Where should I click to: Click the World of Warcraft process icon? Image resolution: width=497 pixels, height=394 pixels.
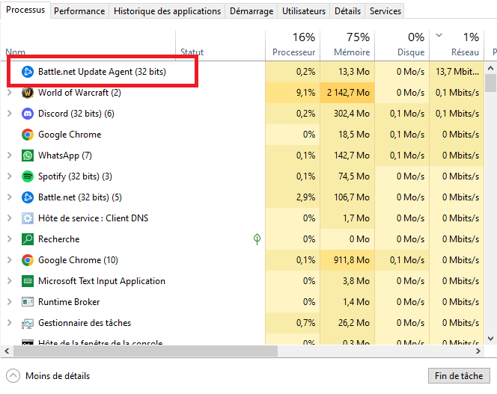click(x=28, y=93)
